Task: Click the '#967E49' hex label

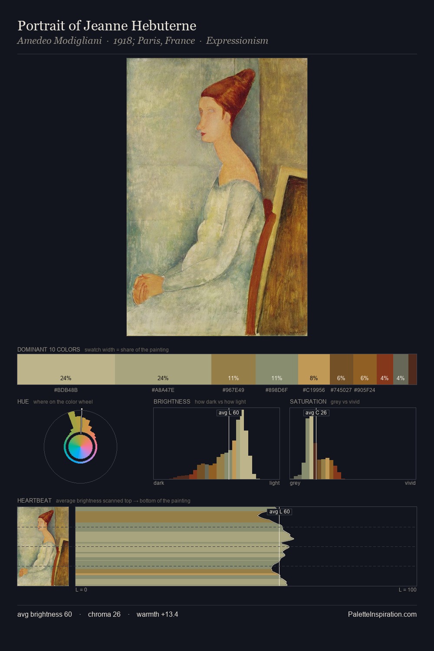Action: pos(233,390)
